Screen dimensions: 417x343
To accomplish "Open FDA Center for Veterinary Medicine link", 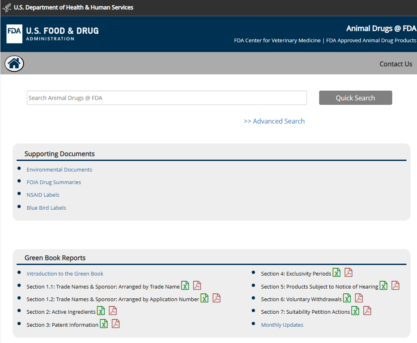I will [277, 41].
